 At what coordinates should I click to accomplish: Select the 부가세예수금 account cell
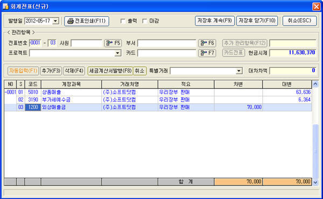coord(71,100)
